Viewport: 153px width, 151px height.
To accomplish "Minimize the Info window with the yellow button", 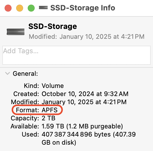I will click(x=20, y=8).
